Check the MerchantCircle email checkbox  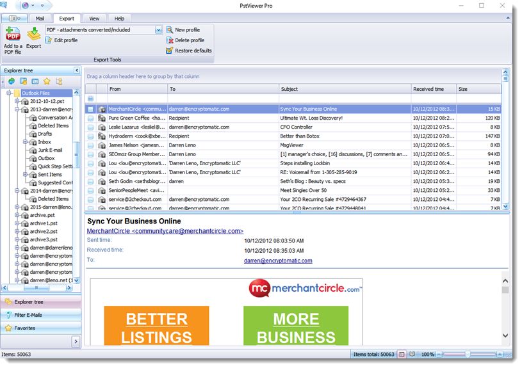point(90,109)
